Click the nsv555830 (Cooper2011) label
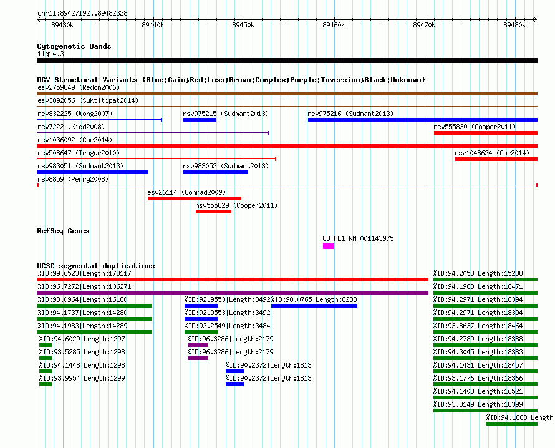This screenshot has width=555, height=448. pos(475,127)
